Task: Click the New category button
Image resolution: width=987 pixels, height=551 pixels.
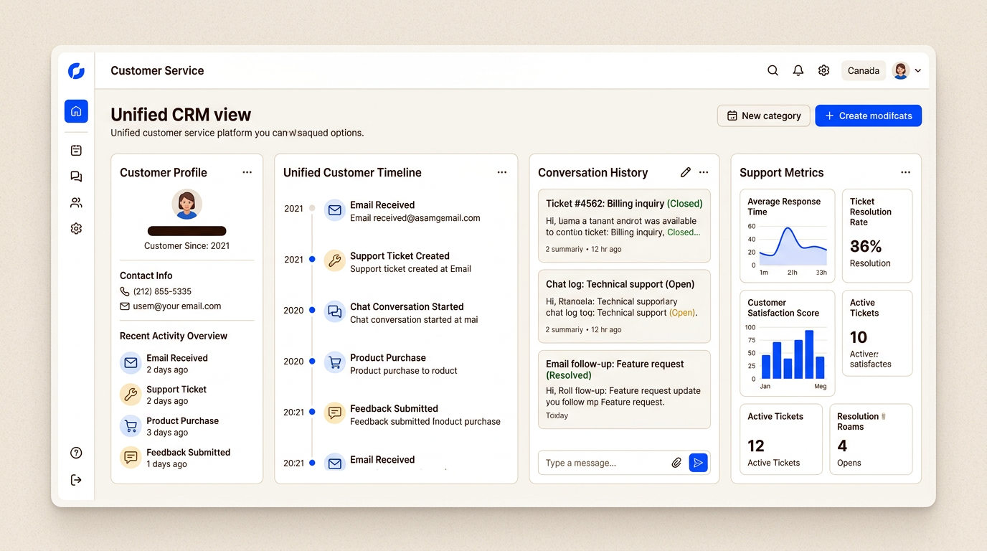Action: 763,116
